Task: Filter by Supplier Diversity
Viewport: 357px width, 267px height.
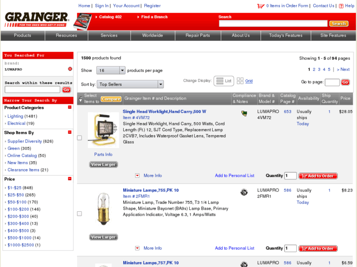Action: point(25,141)
